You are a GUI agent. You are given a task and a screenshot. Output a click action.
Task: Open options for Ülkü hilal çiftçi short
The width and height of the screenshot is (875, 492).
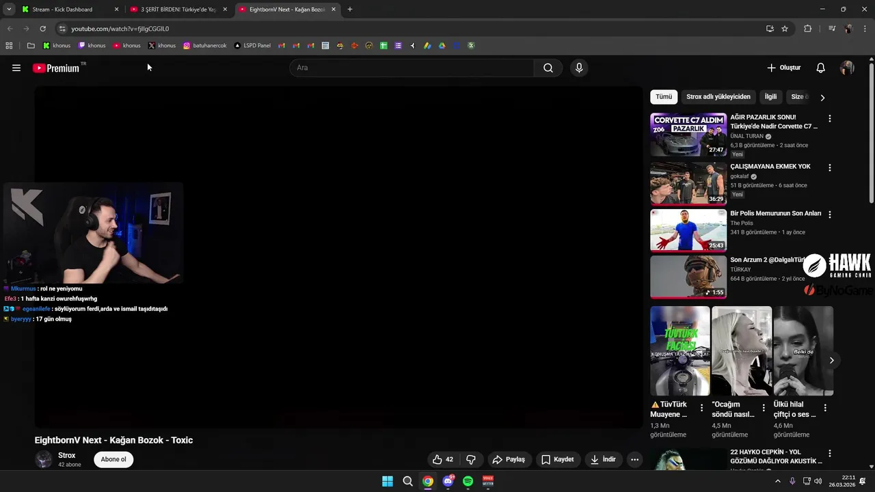pyautogui.click(x=825, y=408)
